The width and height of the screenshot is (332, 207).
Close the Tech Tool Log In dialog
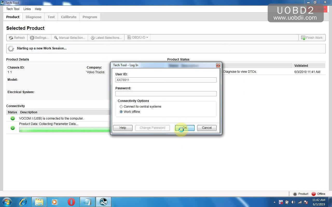point(218,65)
